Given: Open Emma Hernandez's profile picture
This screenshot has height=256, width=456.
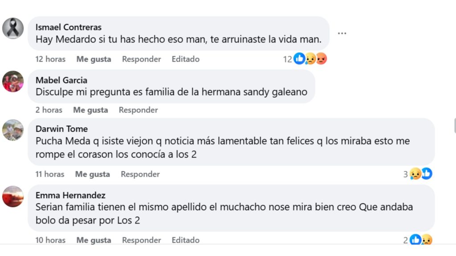Looking at the screenshot, I should click(x=13, y=197).
